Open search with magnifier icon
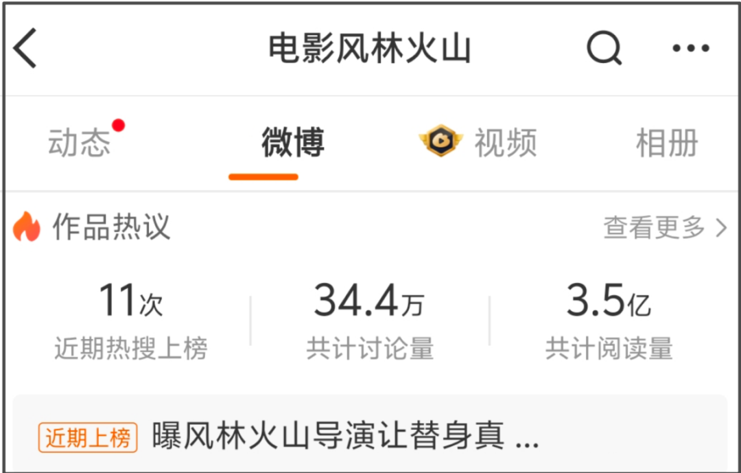Image resolution: width=741 pixels, height=473 pixels. tap(604, 48)
